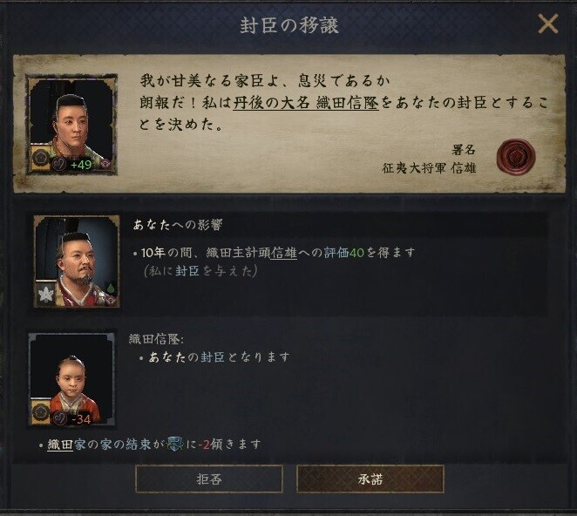Click the -34 opinion heart icon
This screenshot has width=577, height=516.
pos(59,418)
